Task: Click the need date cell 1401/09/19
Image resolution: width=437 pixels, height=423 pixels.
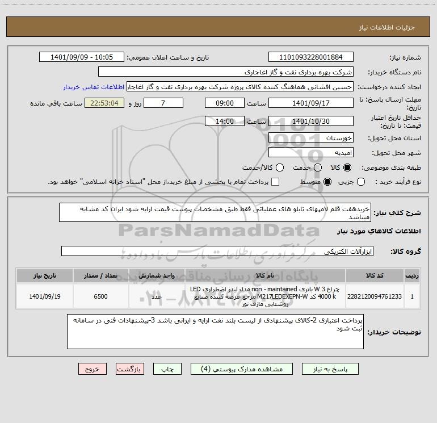Action: (x=45, y=296)
